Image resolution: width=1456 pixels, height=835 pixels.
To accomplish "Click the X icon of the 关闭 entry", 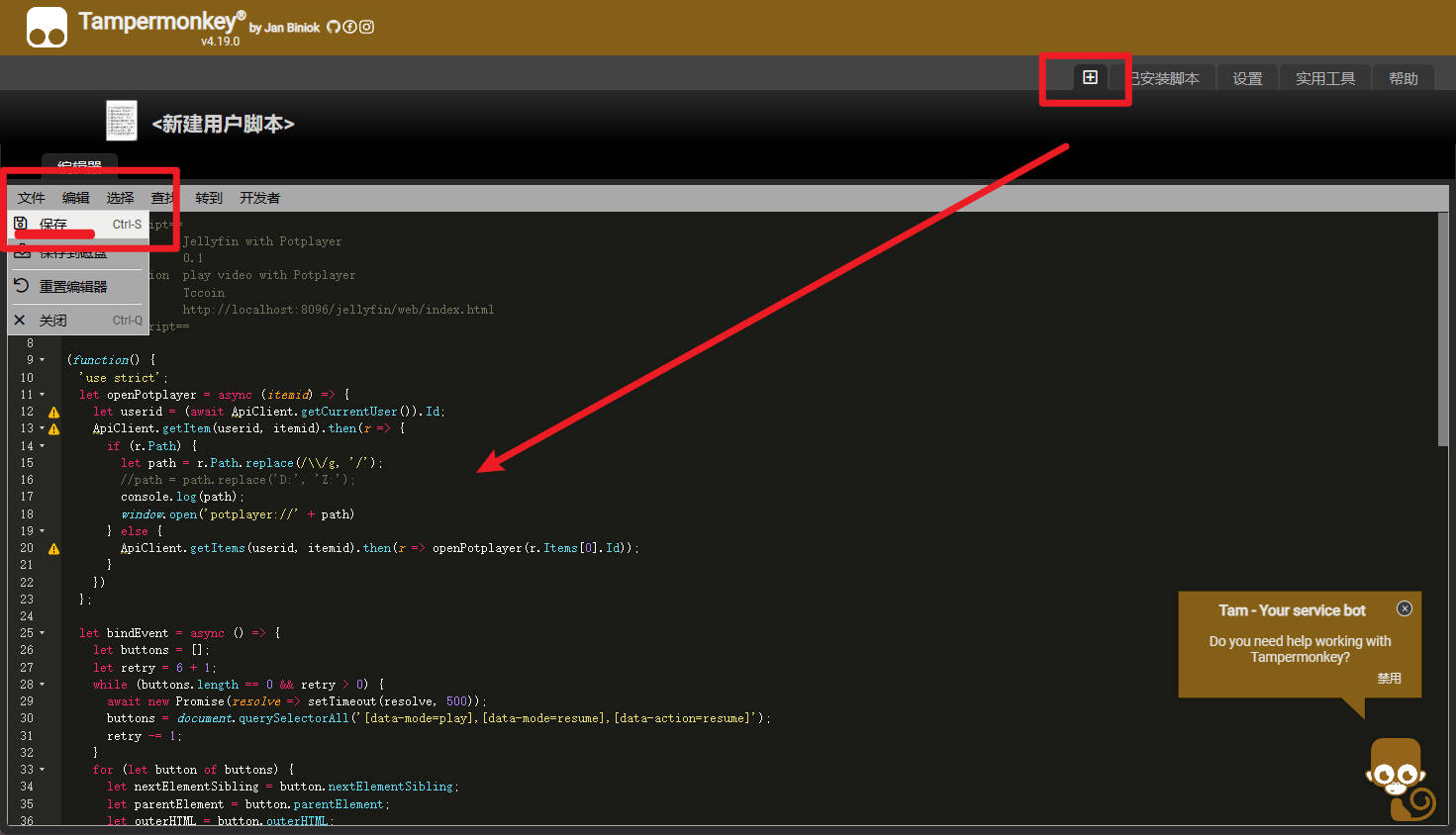I will (20, 320).
